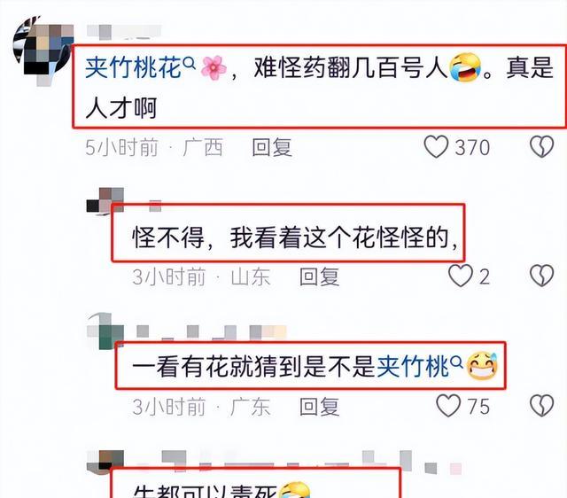This screenshot has width=567, height=498.
Task: Select the comment text 怪不得，我看着这个花怪怪的
Action: coord(295,237)
